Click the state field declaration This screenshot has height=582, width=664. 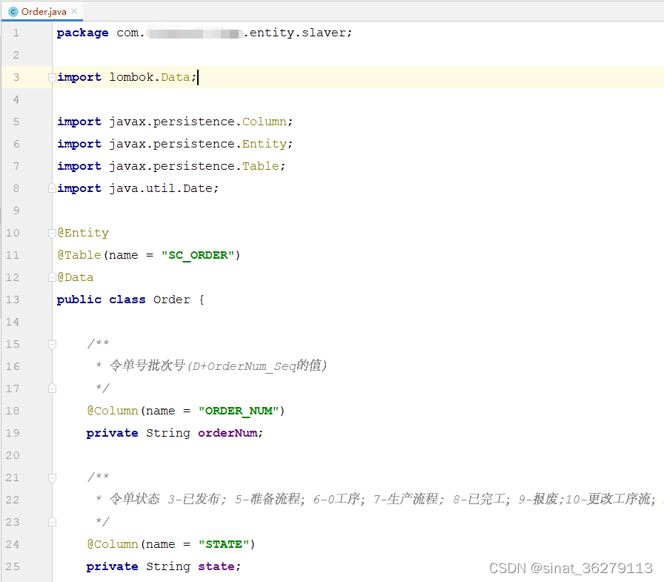point(217,566)
